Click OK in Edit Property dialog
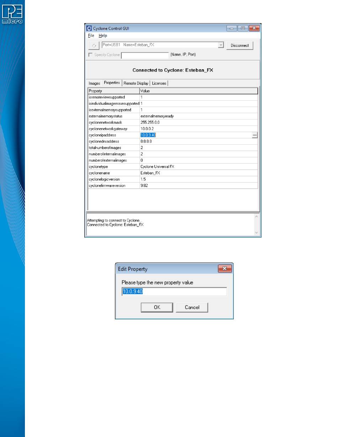The height and width of the screenshot is (437, 338). (157, 307)
